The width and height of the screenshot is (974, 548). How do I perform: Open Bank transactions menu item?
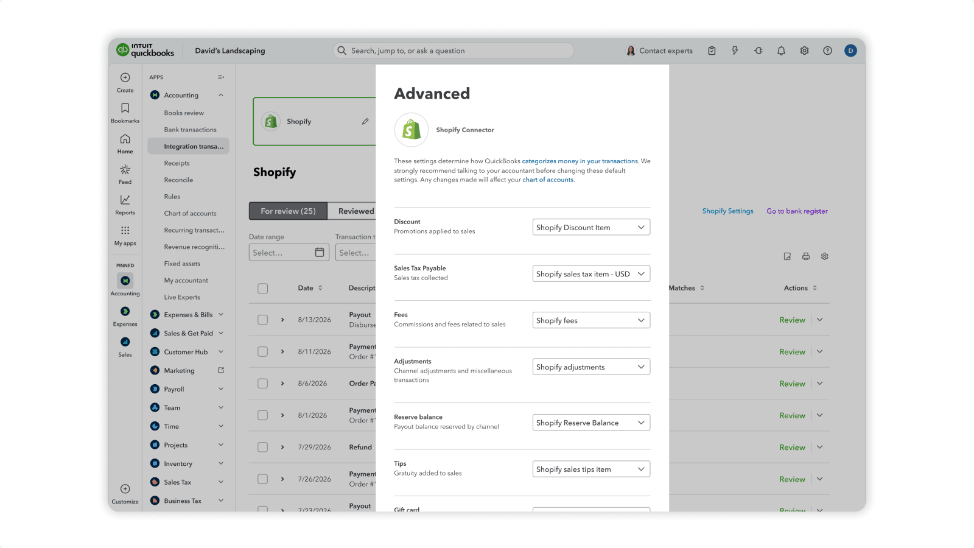[x=190, y=130]
